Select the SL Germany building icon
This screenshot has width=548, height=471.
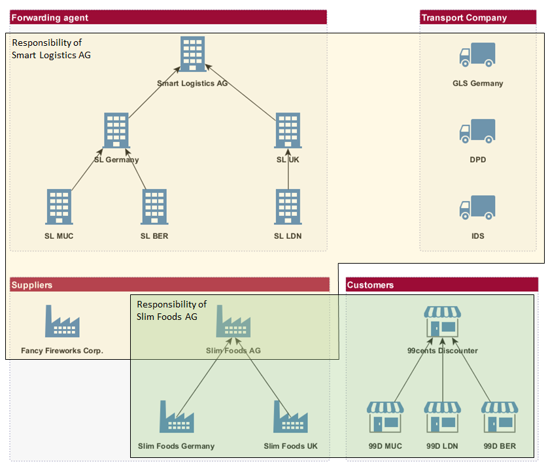pos(116,130)
